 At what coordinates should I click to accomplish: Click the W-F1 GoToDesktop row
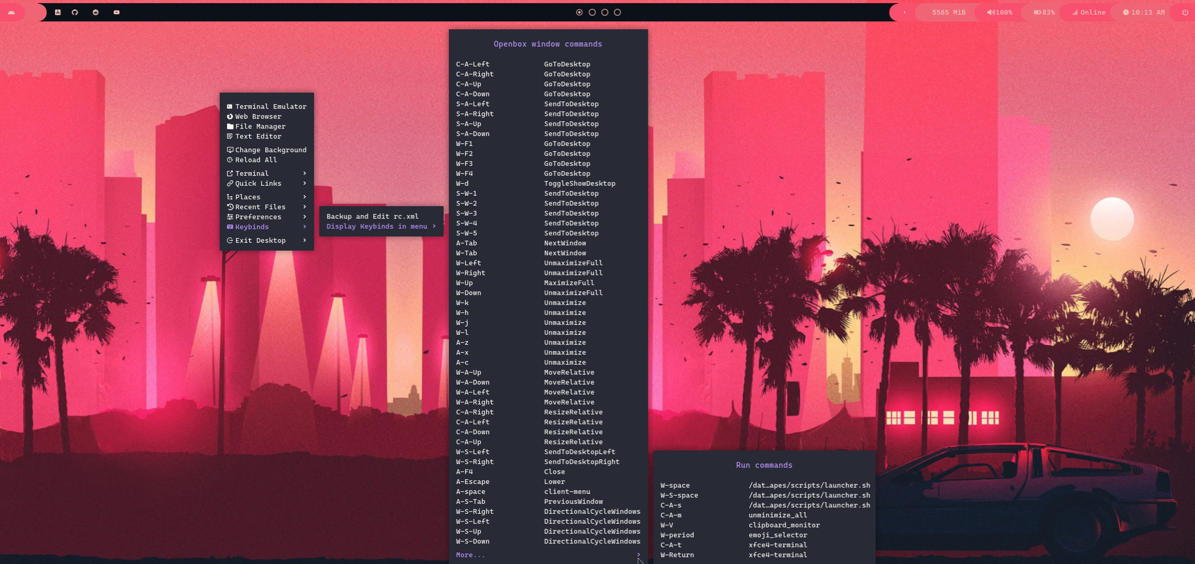[x=548, y=143]
